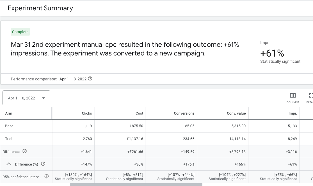Image resolution: width=313 pixels, height=186 pixels.
Task: Click the Complete status badge
Action: [x=20, y=32]
